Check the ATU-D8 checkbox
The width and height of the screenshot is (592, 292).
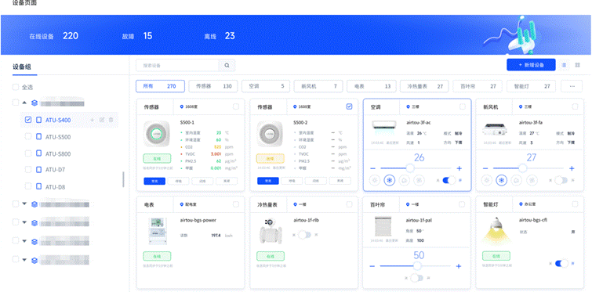click(x=28, y=186)
